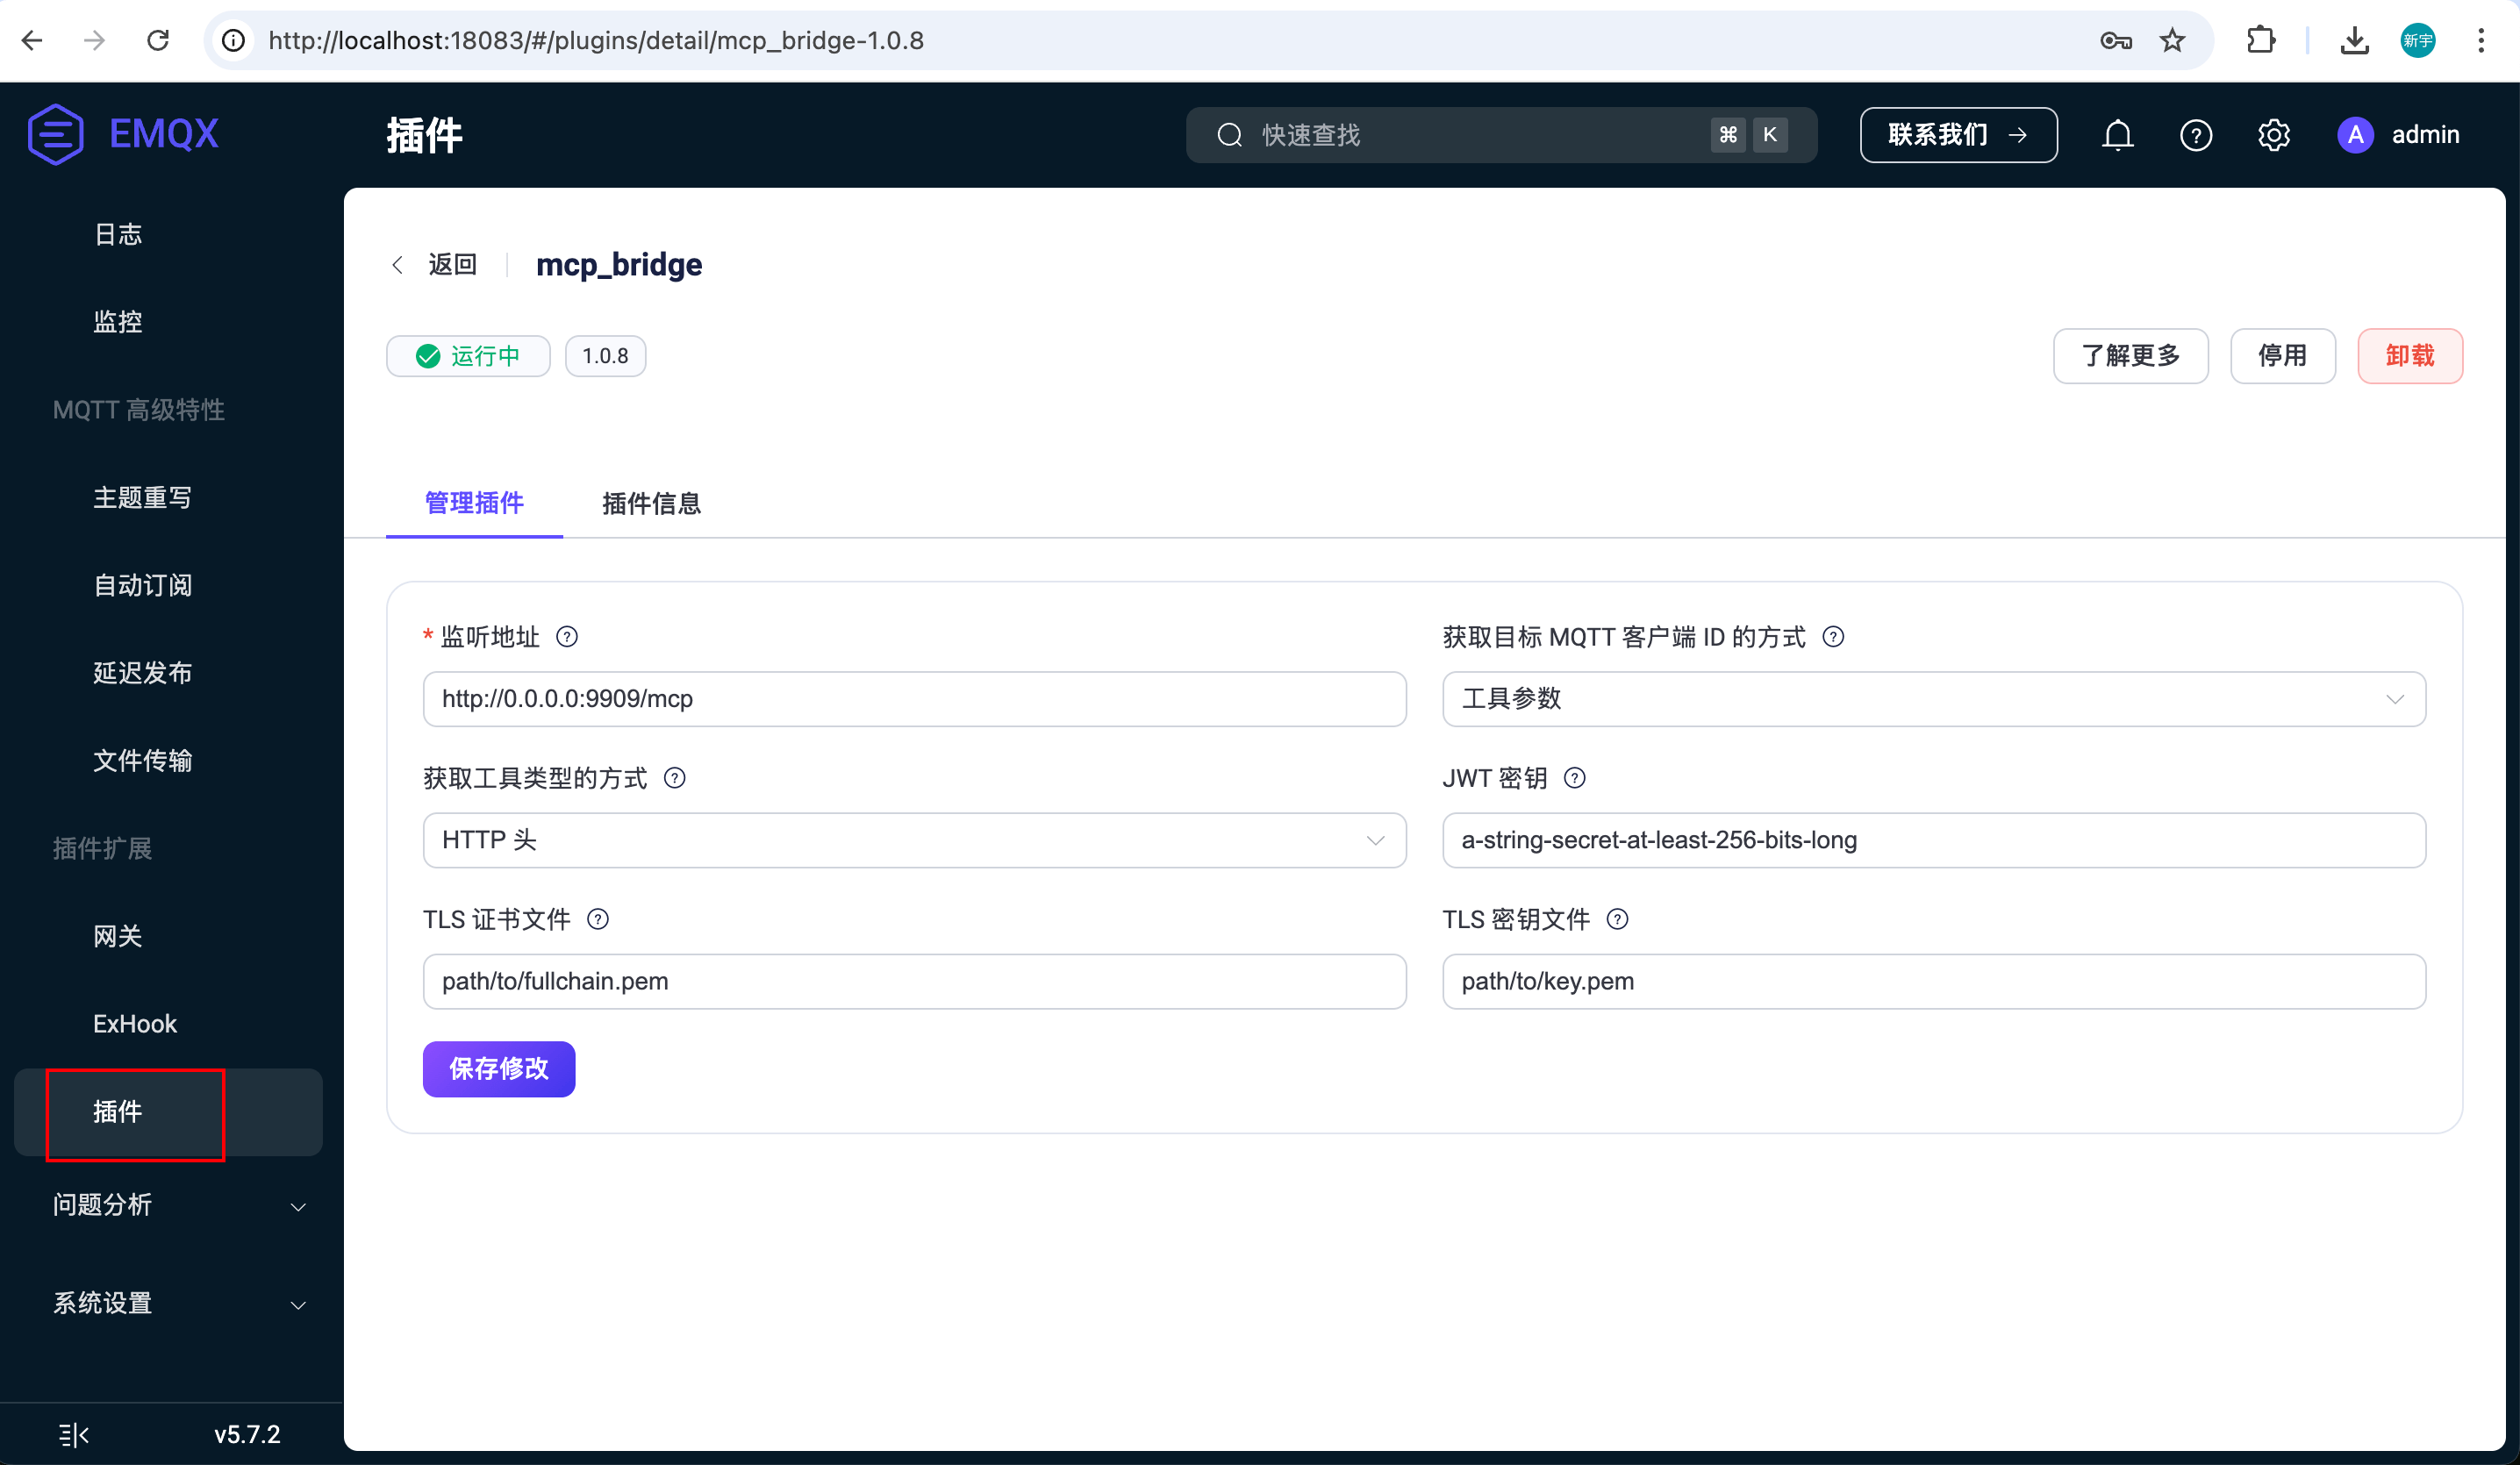This screenshot has height=1465, width=2520.
Task: Open the ExHook sidebar menu item
Action: [135, 1023]
